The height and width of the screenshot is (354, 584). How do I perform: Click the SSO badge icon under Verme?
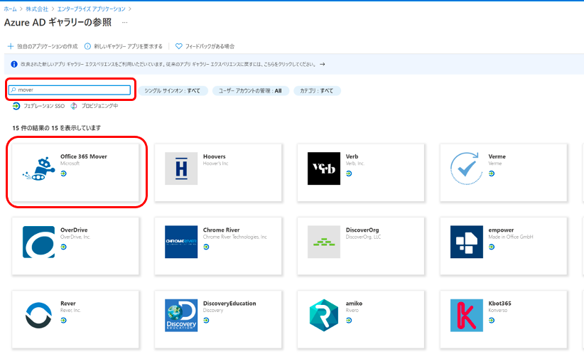492,173
